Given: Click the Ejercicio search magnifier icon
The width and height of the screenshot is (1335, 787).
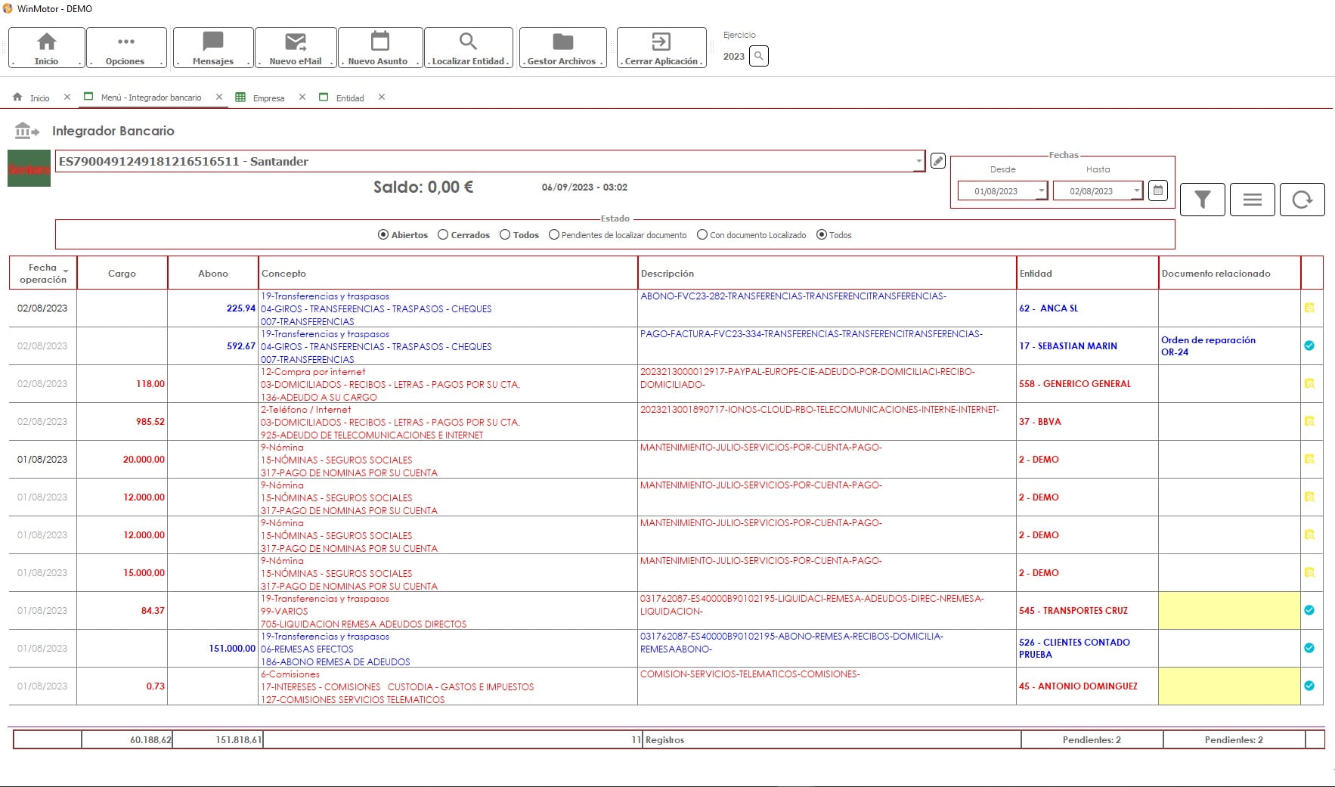Looking at the screenshot, I should [758, 56].
